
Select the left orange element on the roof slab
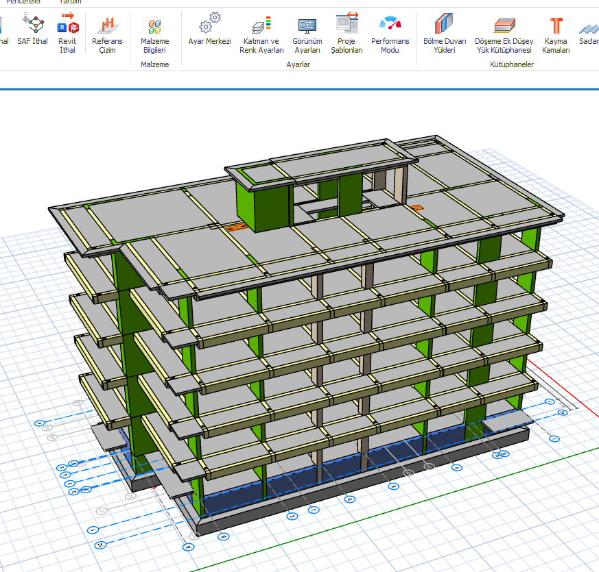point(235,227)
